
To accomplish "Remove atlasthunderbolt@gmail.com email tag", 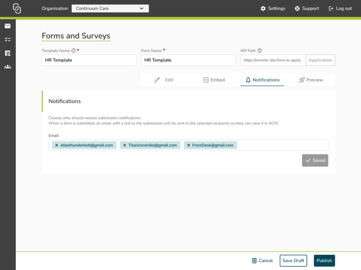I will [56, 145].
